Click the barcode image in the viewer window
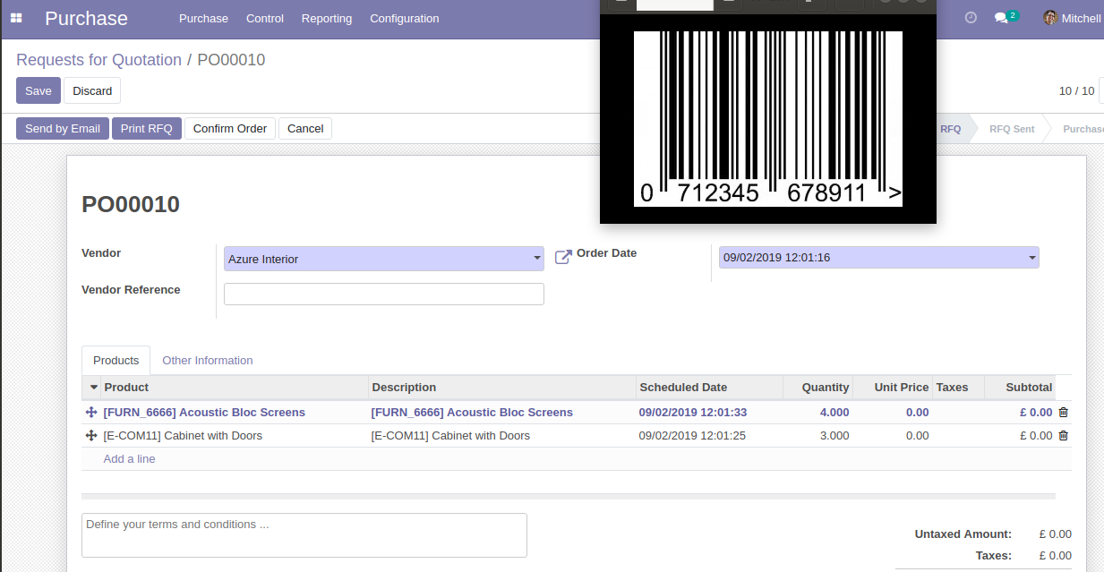This screenshot has width=1104, height=572. 768,119
